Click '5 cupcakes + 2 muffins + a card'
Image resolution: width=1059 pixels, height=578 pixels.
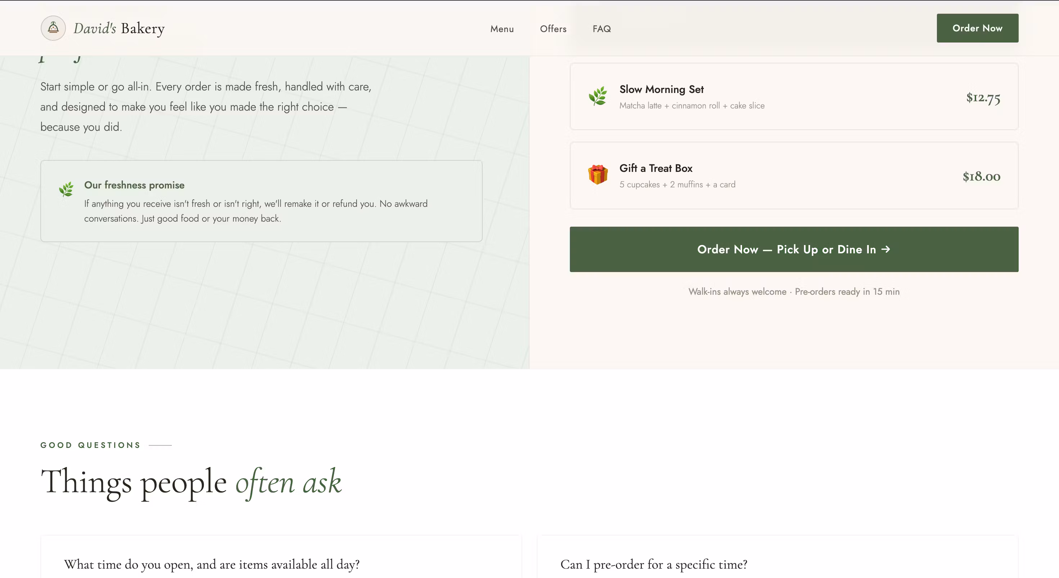pyautogui.click(x=678, y=185)
